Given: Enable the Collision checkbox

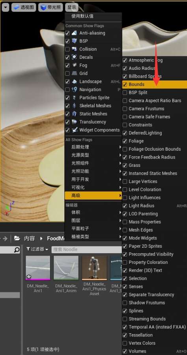Looking at the screenshot, I should pyautogui.click(x=67, y=49).
